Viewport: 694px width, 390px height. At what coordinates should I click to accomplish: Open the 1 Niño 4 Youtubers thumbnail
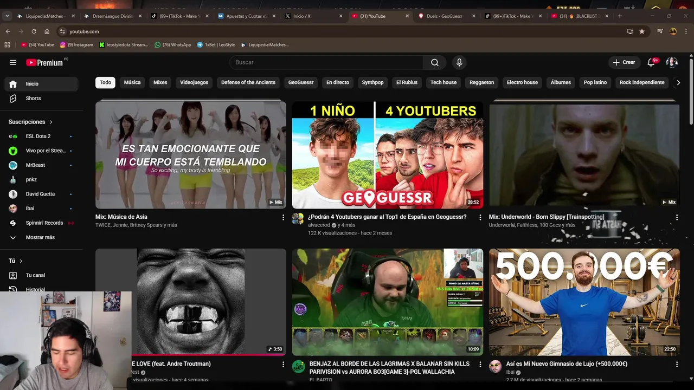pos(388,154)
